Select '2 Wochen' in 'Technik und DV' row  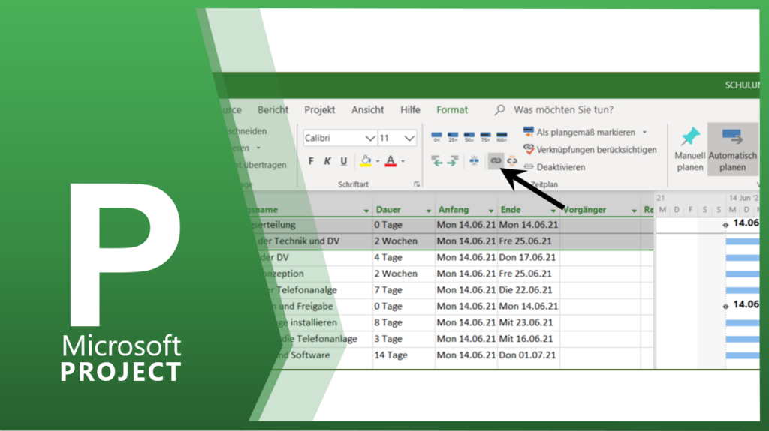tap(396, 241)
